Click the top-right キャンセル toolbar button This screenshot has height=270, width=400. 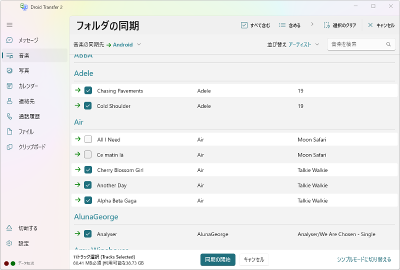tap(381, 25)
